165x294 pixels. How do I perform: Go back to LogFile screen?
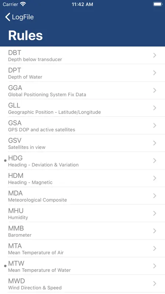[19, 17]
